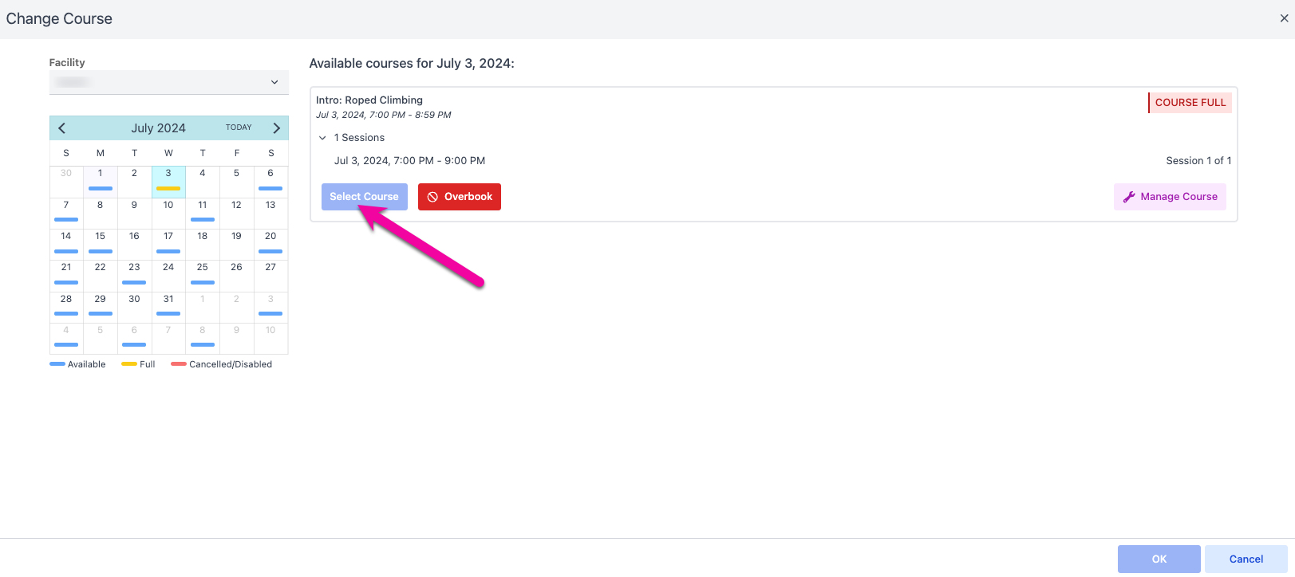This screenshot has height=577, width=1295.
Task: Choose July 16 on the calendar
Action: tap(134, 245)
